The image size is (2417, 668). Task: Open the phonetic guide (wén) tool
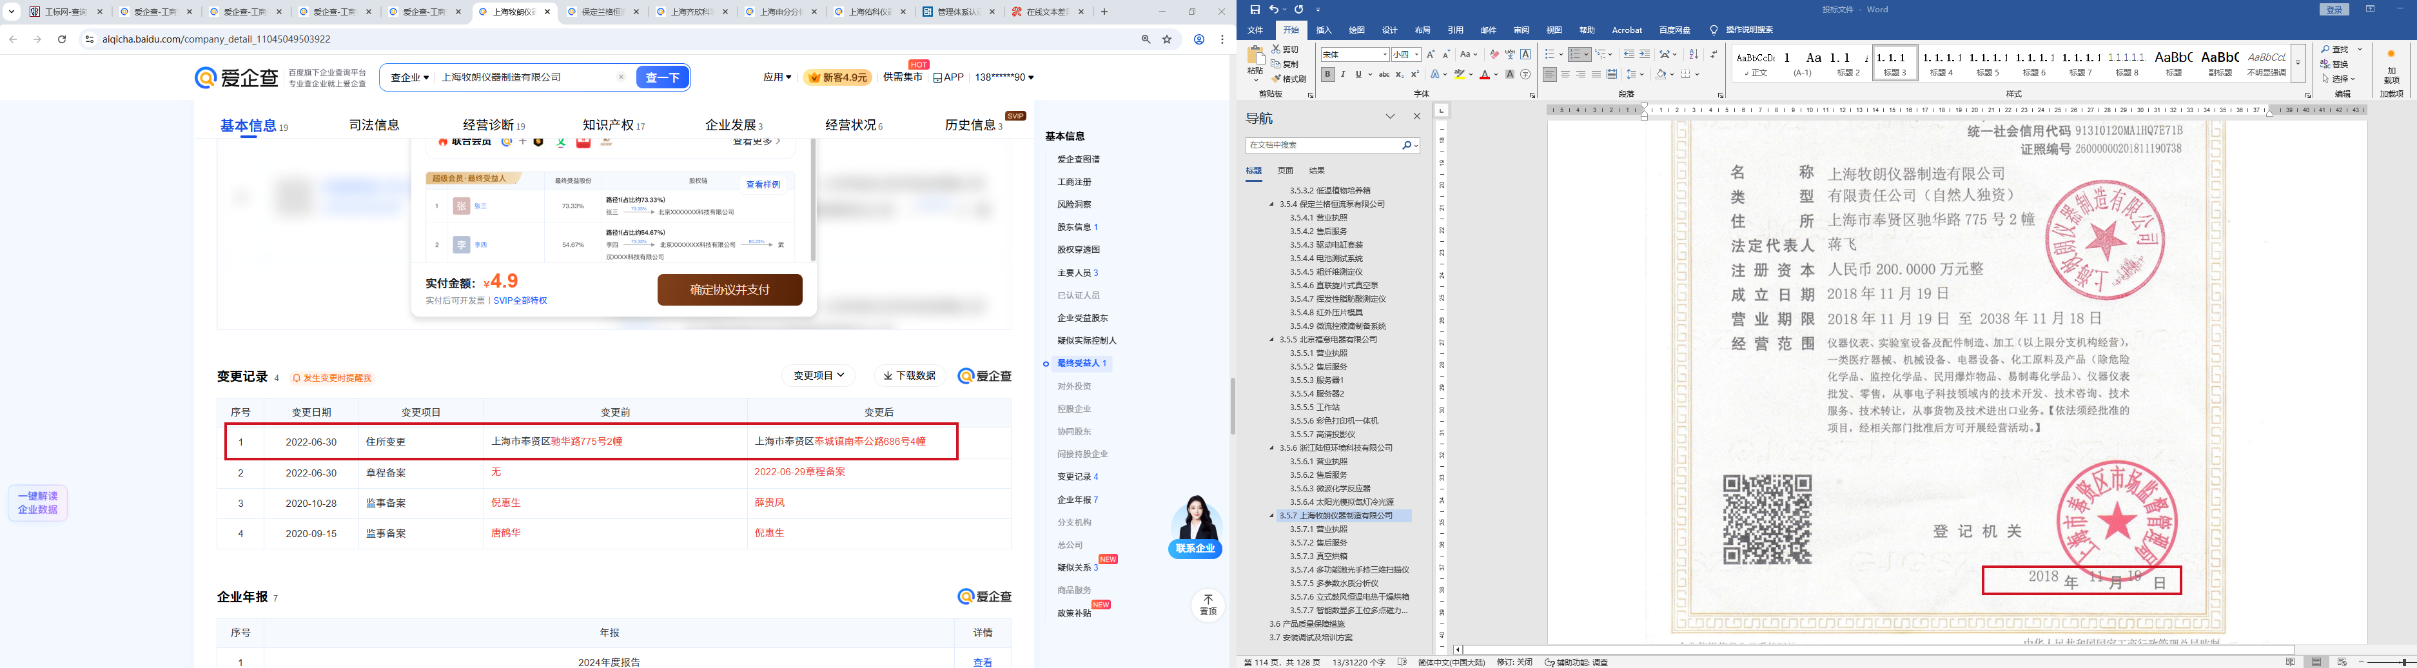coord(1510,54)
